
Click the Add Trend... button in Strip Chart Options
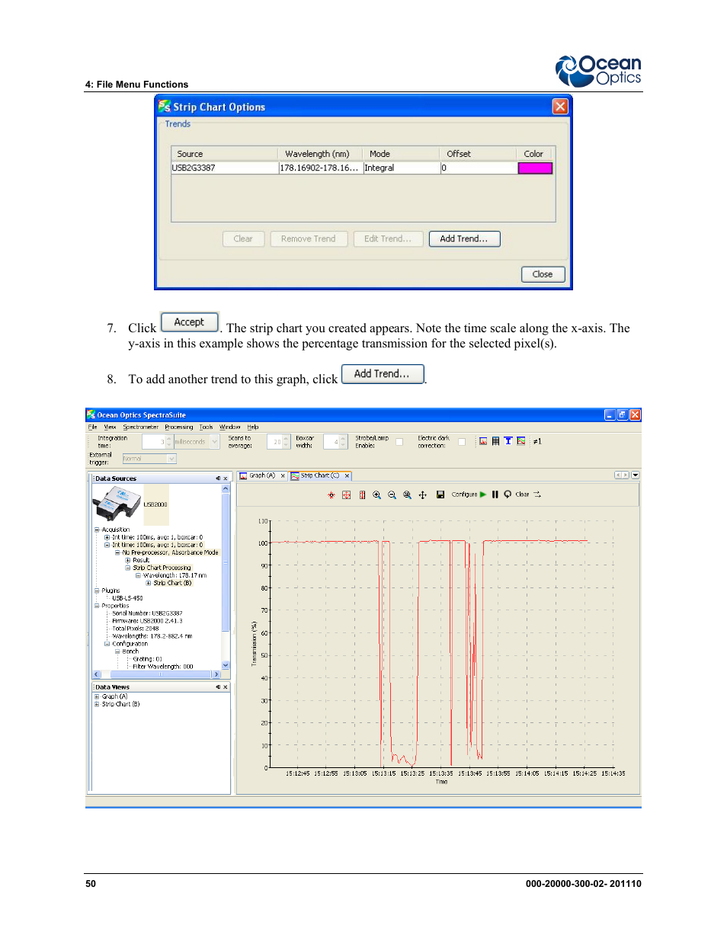(464, 238)
